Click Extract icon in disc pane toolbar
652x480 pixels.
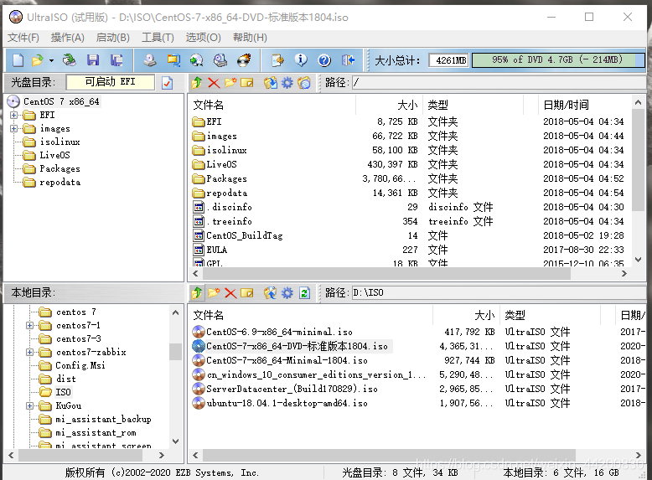(x=271, y=83)
